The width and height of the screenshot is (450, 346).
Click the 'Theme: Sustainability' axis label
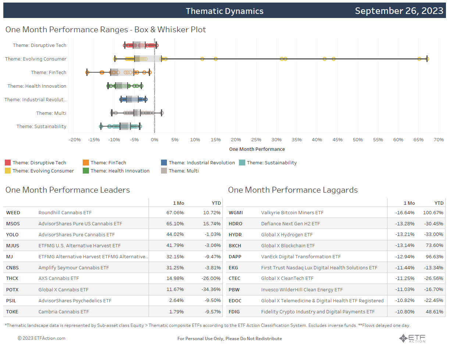pyautogui.click(x=42, y=127)
